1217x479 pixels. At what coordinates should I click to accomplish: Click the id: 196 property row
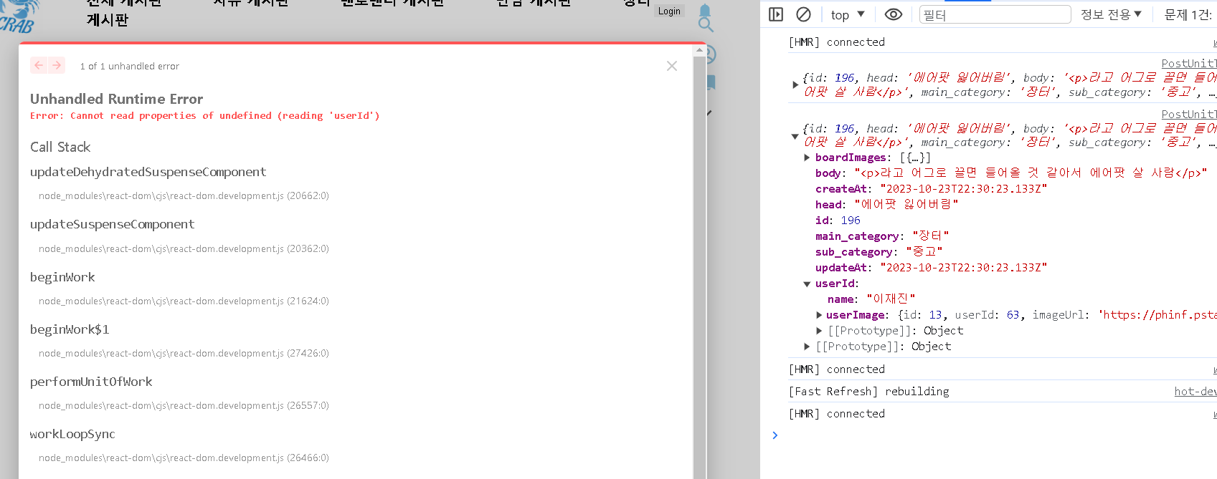pos(838,221)
